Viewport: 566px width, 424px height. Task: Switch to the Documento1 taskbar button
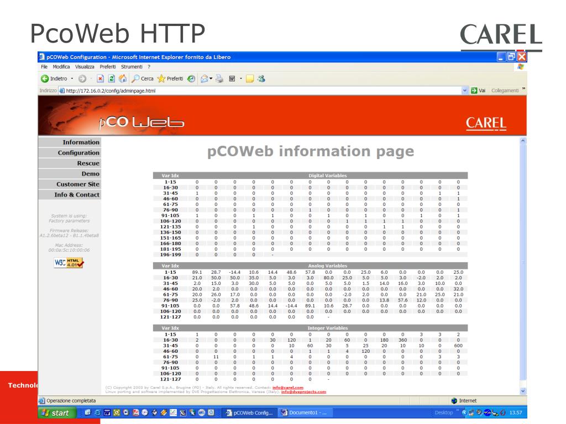[305, 412]
